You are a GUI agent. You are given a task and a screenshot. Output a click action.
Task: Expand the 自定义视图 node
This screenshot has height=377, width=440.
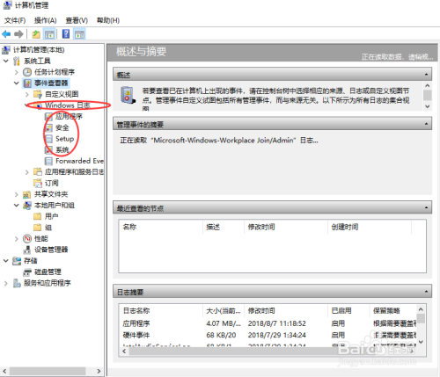point(27,94)
